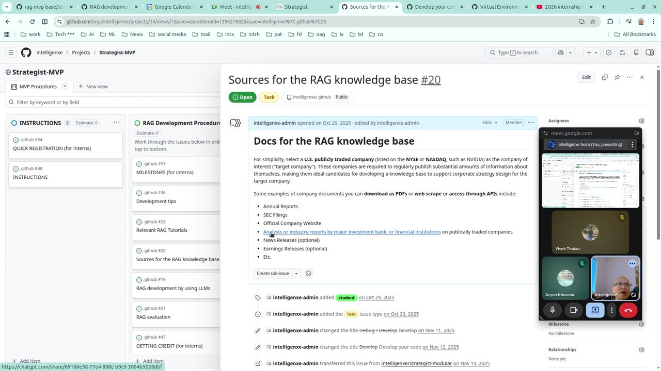Click the create new plus button
The width and height of the screenshot is (661, 371).
[591, 53]
